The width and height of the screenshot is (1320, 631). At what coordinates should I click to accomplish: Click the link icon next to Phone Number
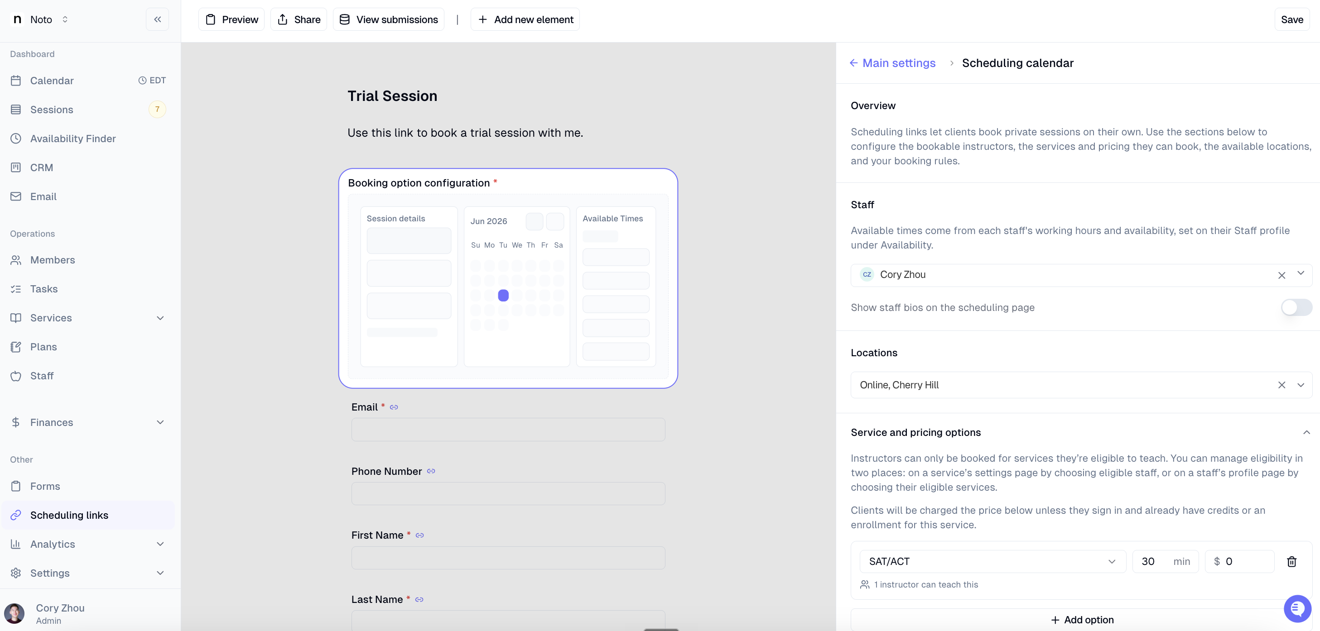pyautogui.click(x=431, y=471)
